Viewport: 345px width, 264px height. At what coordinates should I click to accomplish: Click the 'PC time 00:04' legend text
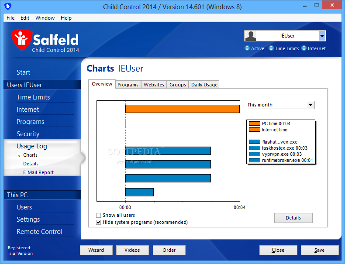pyautogui.click(x=276, y=123)
